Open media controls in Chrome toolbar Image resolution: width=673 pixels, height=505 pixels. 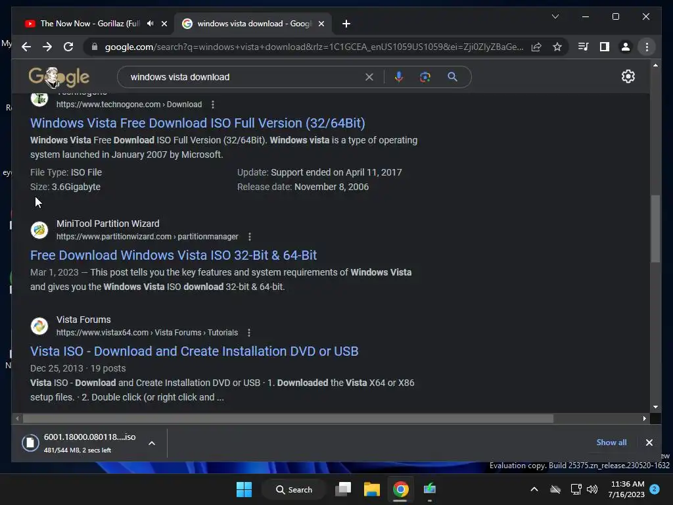583,47
